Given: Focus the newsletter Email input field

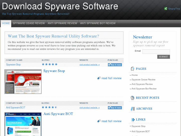Looking at the screenshot, I should (x=156, y=51).
